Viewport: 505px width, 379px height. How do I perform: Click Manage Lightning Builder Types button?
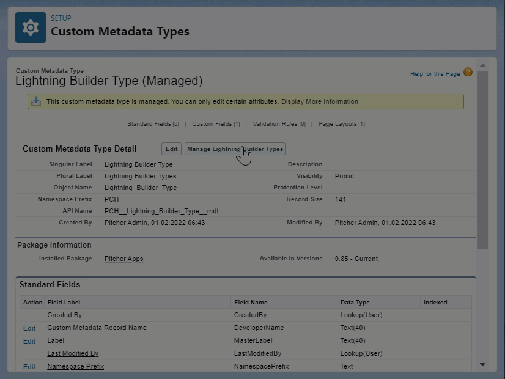pos(235,149)
